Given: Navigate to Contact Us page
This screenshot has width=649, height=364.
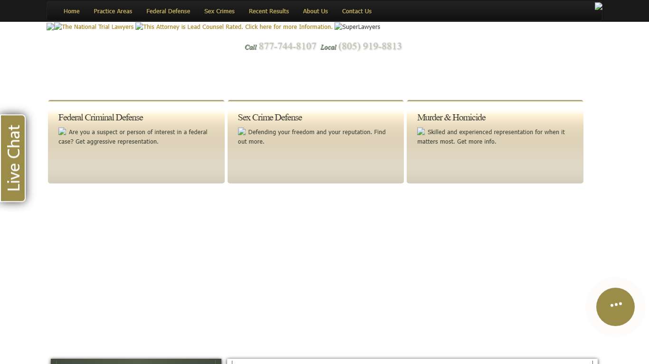Looking at the screenshot, I should click(356, 11).
